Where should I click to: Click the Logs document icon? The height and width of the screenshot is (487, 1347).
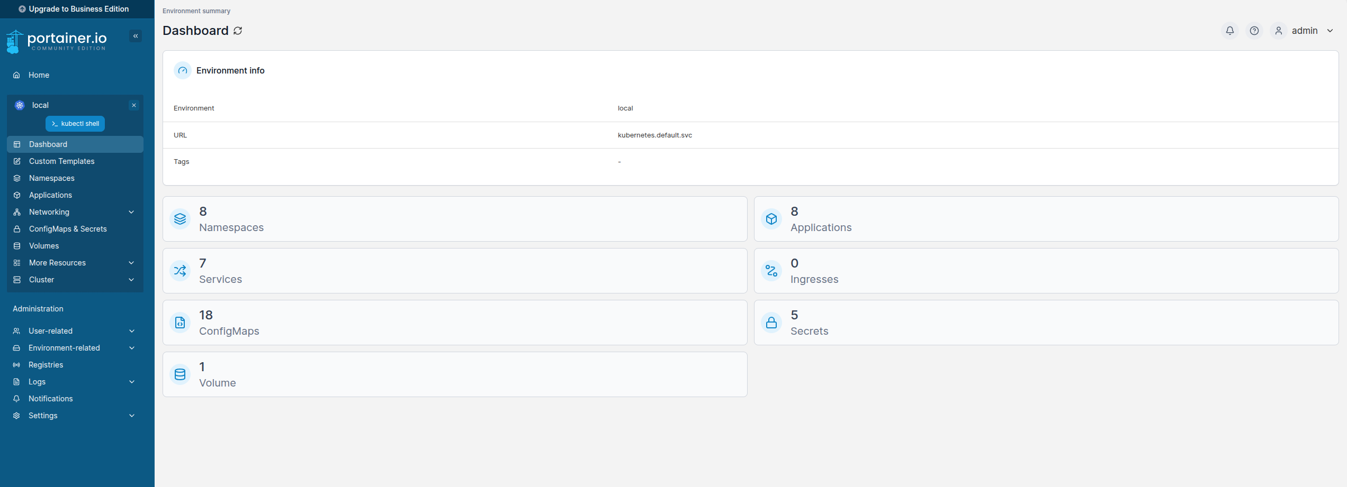coord(16,382)
